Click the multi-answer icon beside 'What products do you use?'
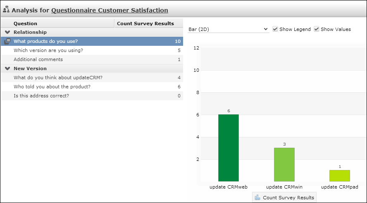Viewport: 367px width, 203px height. [7, 41]
